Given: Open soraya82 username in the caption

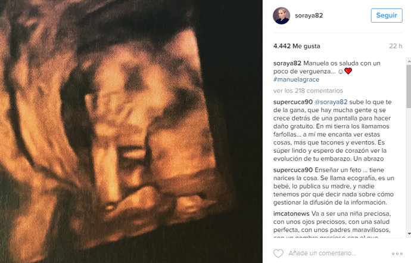Looking at the screenshot, I should click(x=287, y=63).
